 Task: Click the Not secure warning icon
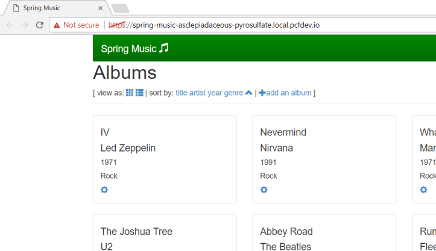click(x=57, y=25)
